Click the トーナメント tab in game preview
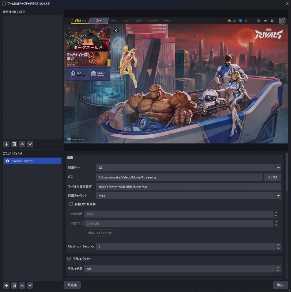The image size is (291, 292). tap(153, 21)
